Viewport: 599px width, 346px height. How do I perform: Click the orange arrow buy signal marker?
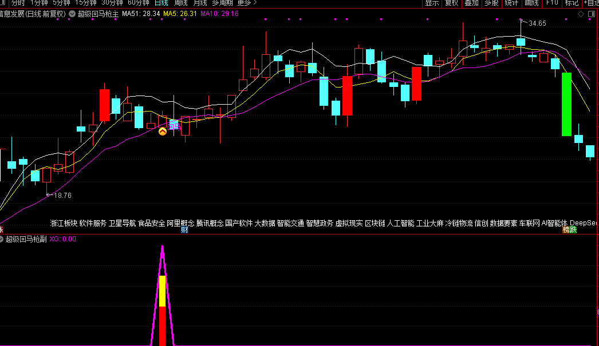(x=163, y=132)
